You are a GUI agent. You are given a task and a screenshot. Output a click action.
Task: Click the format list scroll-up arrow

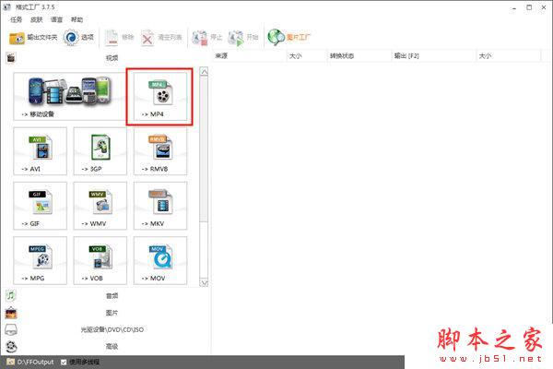pyautogui.click(x=204, y=72)
